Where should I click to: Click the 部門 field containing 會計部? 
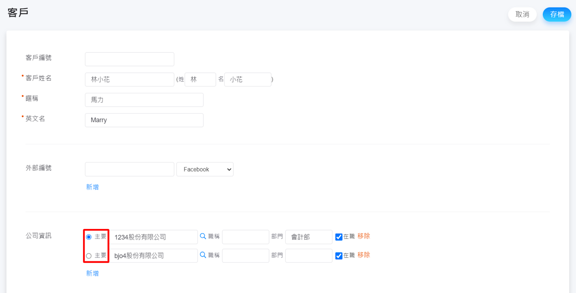click(x=309, y=237)
